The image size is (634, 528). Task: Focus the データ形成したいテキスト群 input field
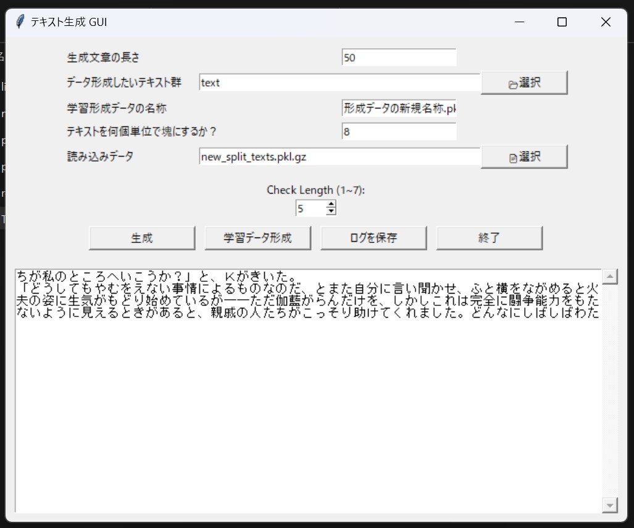(x=340, y=83)
